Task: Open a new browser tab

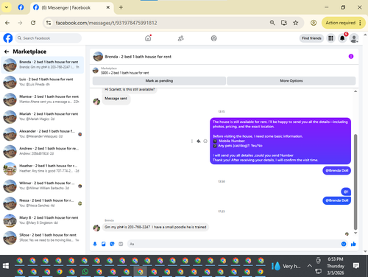Action: (x=121, y=7)
